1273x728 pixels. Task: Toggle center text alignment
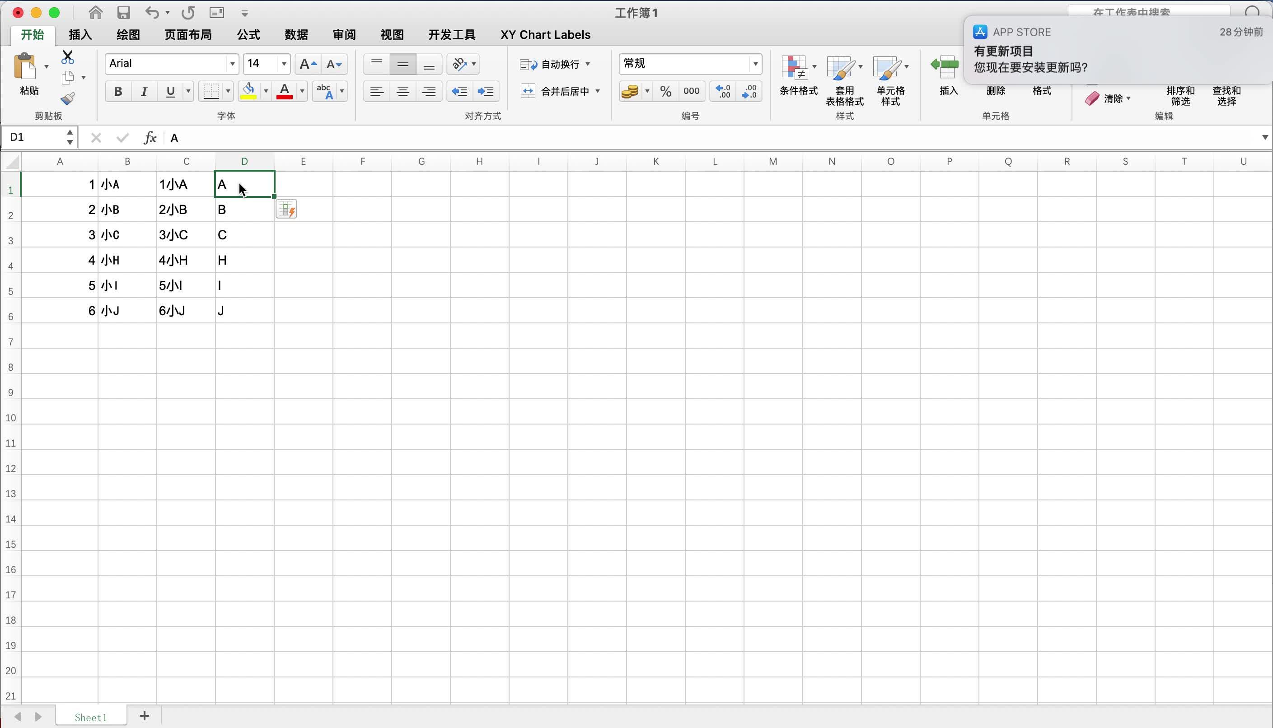tap(402, 91)
